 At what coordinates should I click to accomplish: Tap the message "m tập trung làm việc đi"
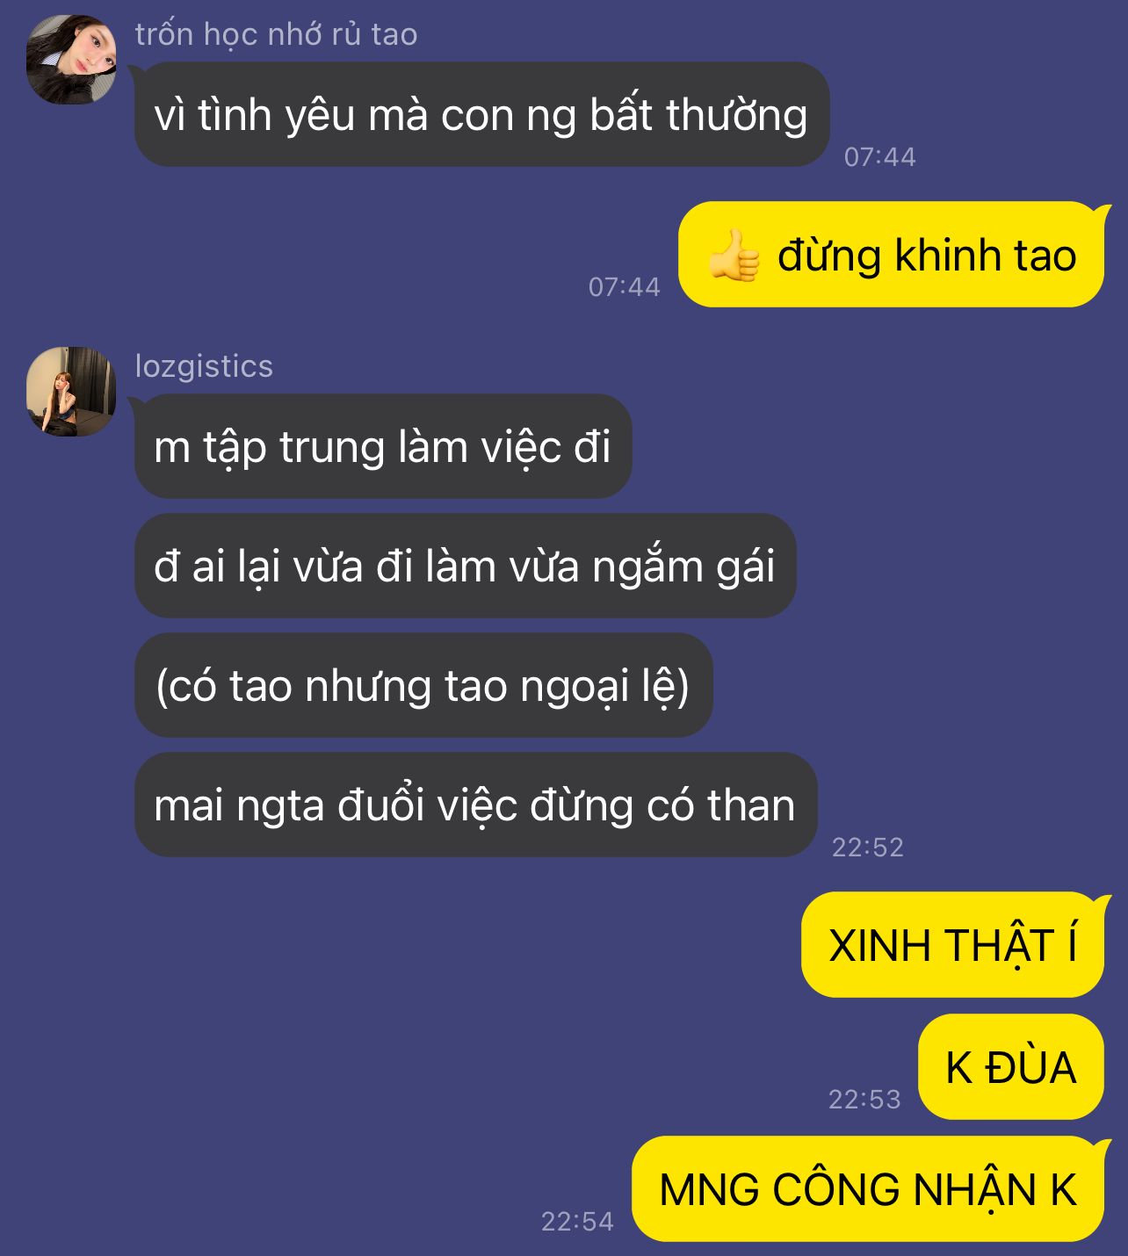click(383, 446)
